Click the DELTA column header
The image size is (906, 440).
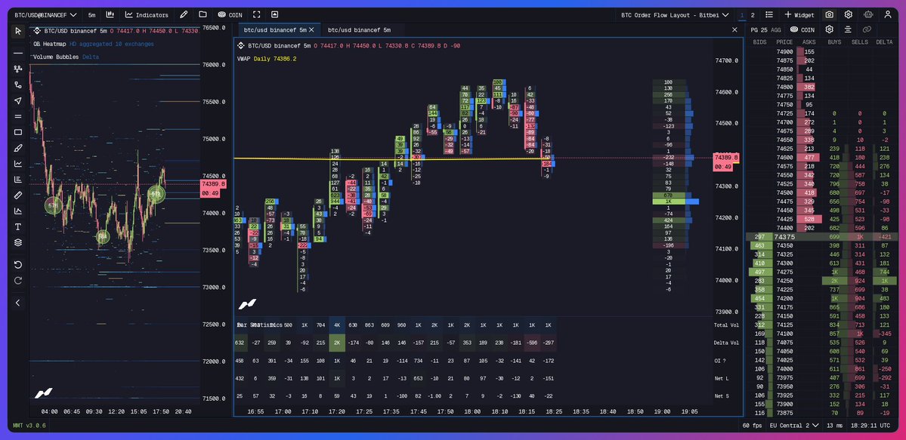(884, 42)
